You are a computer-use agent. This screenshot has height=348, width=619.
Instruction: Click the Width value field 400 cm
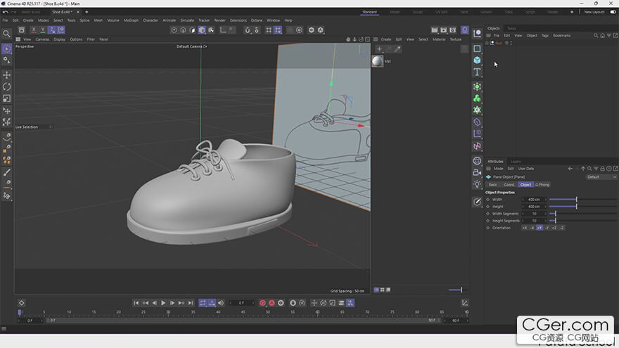(x=534, y=200)
